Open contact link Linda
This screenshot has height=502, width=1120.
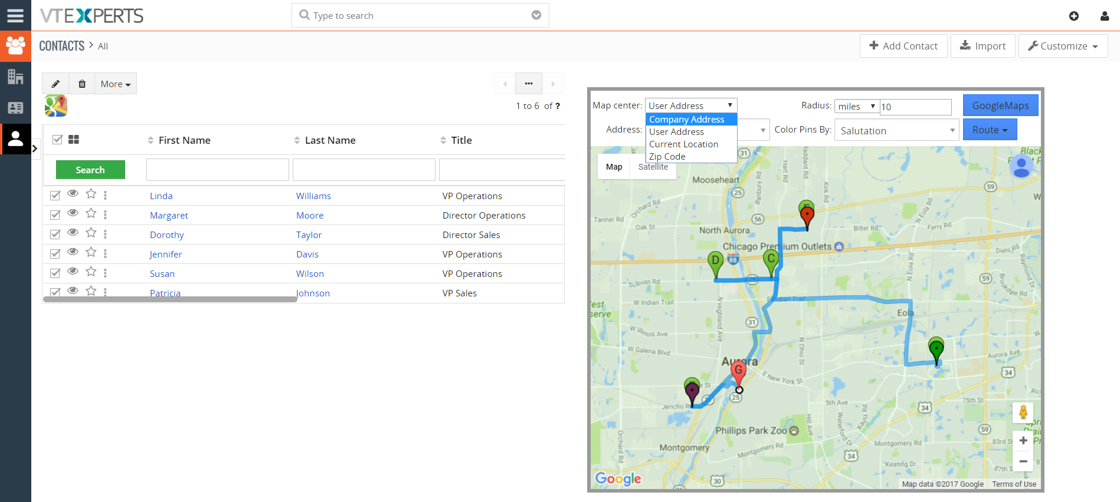[161, 196]
